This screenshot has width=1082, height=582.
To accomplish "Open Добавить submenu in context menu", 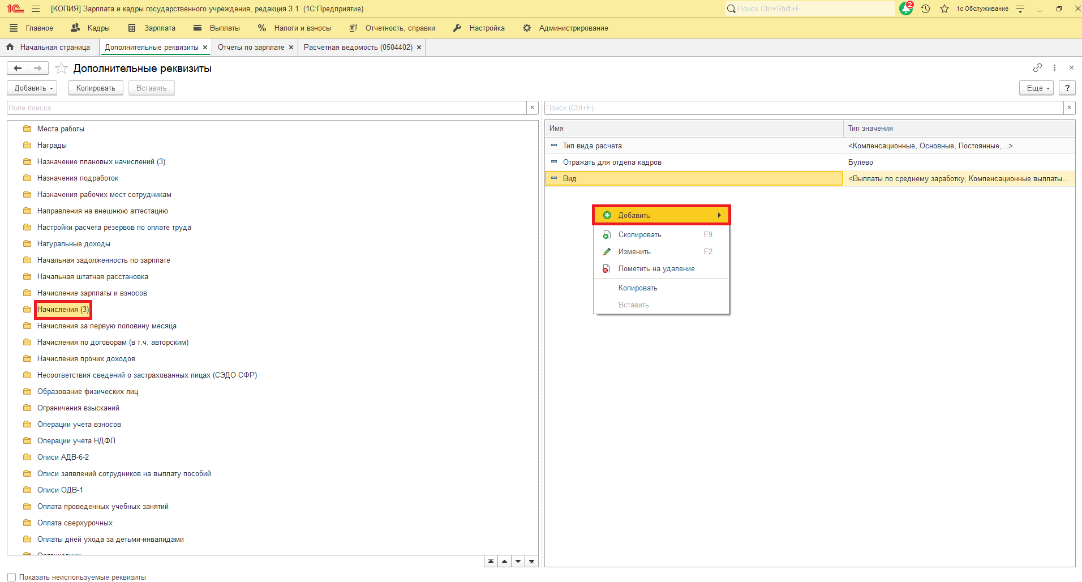I will 662,215.
